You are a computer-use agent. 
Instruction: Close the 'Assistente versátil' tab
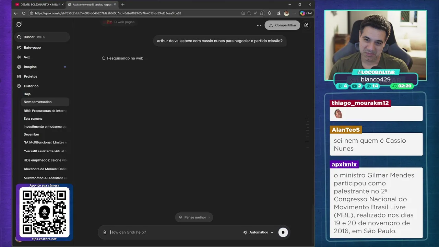coord(115,4)
